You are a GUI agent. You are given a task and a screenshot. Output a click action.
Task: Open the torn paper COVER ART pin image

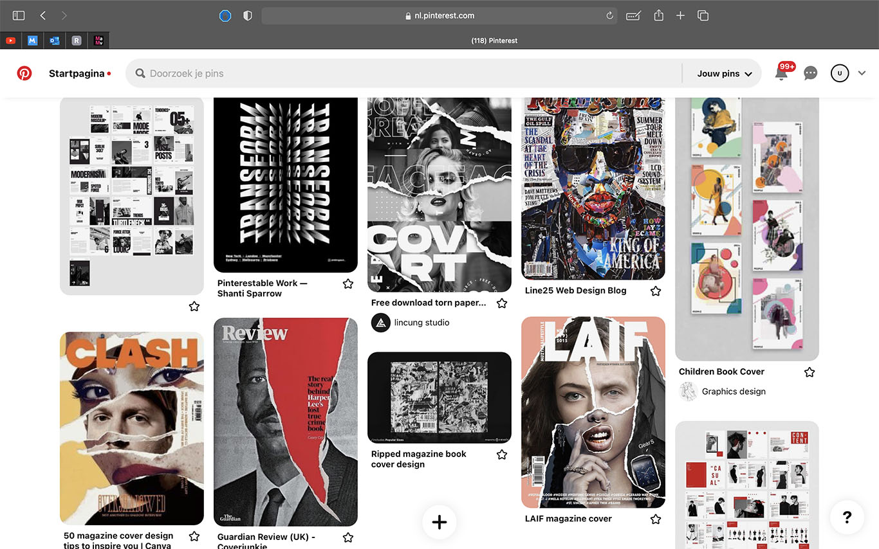point(439,195)
